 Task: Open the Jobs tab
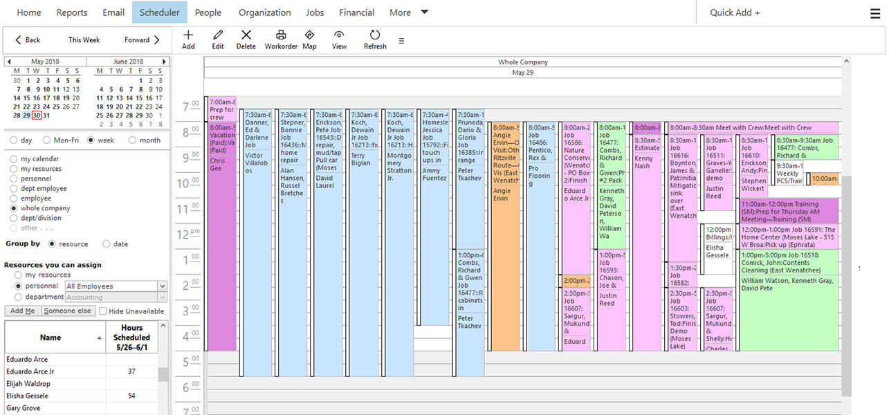(x=315, y=12)
